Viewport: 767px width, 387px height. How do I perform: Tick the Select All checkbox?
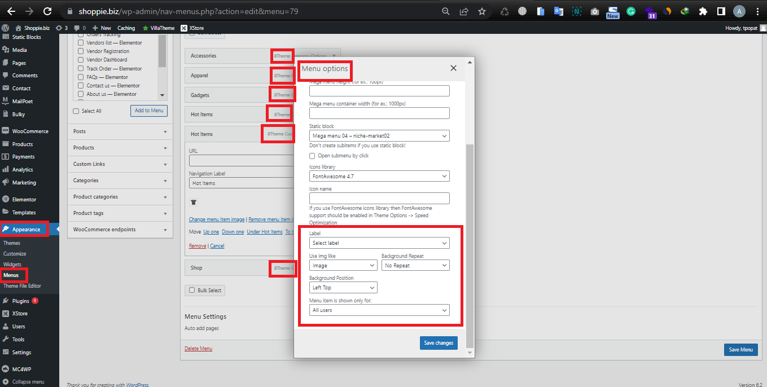(x=76, y=111)
